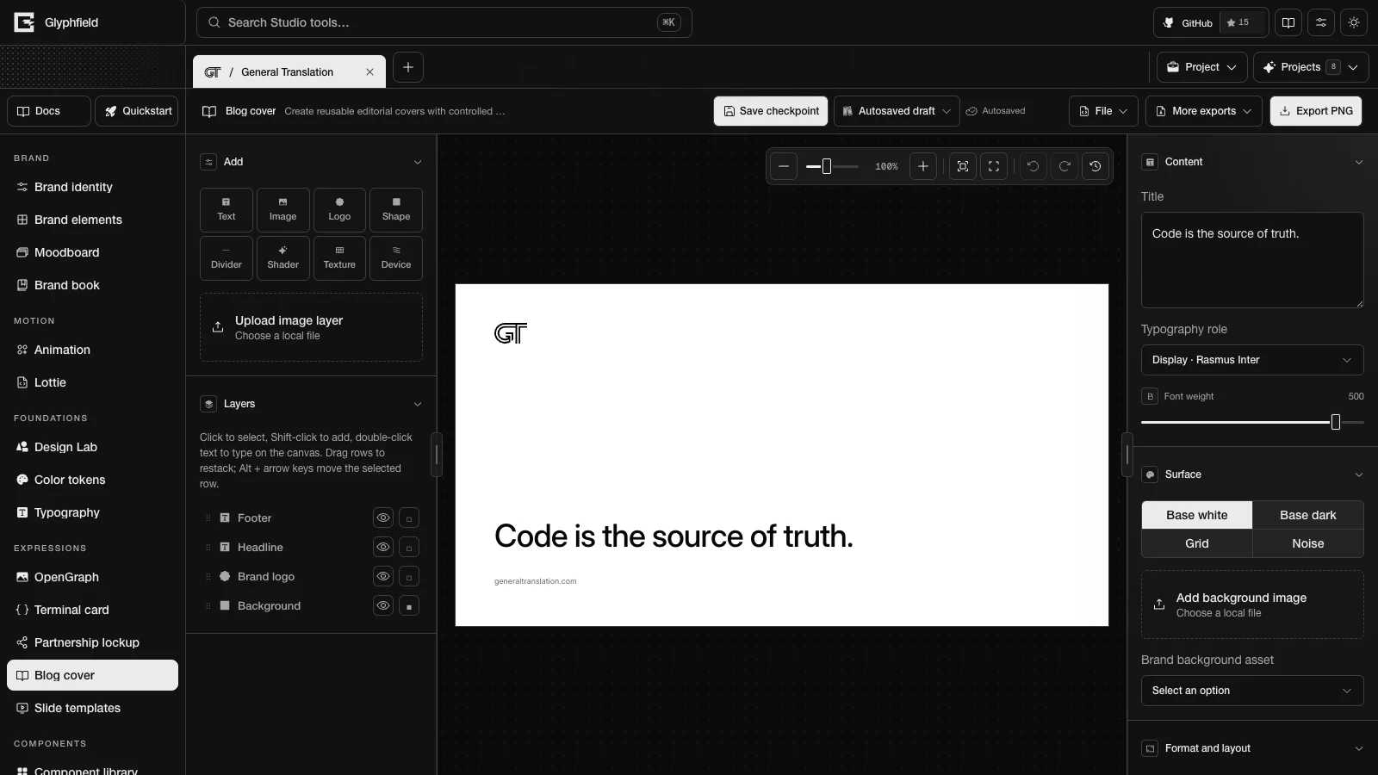The height and width of the screenshot is (775, 1378).
Task: Collapse the Layers panel
Action: 418,404
